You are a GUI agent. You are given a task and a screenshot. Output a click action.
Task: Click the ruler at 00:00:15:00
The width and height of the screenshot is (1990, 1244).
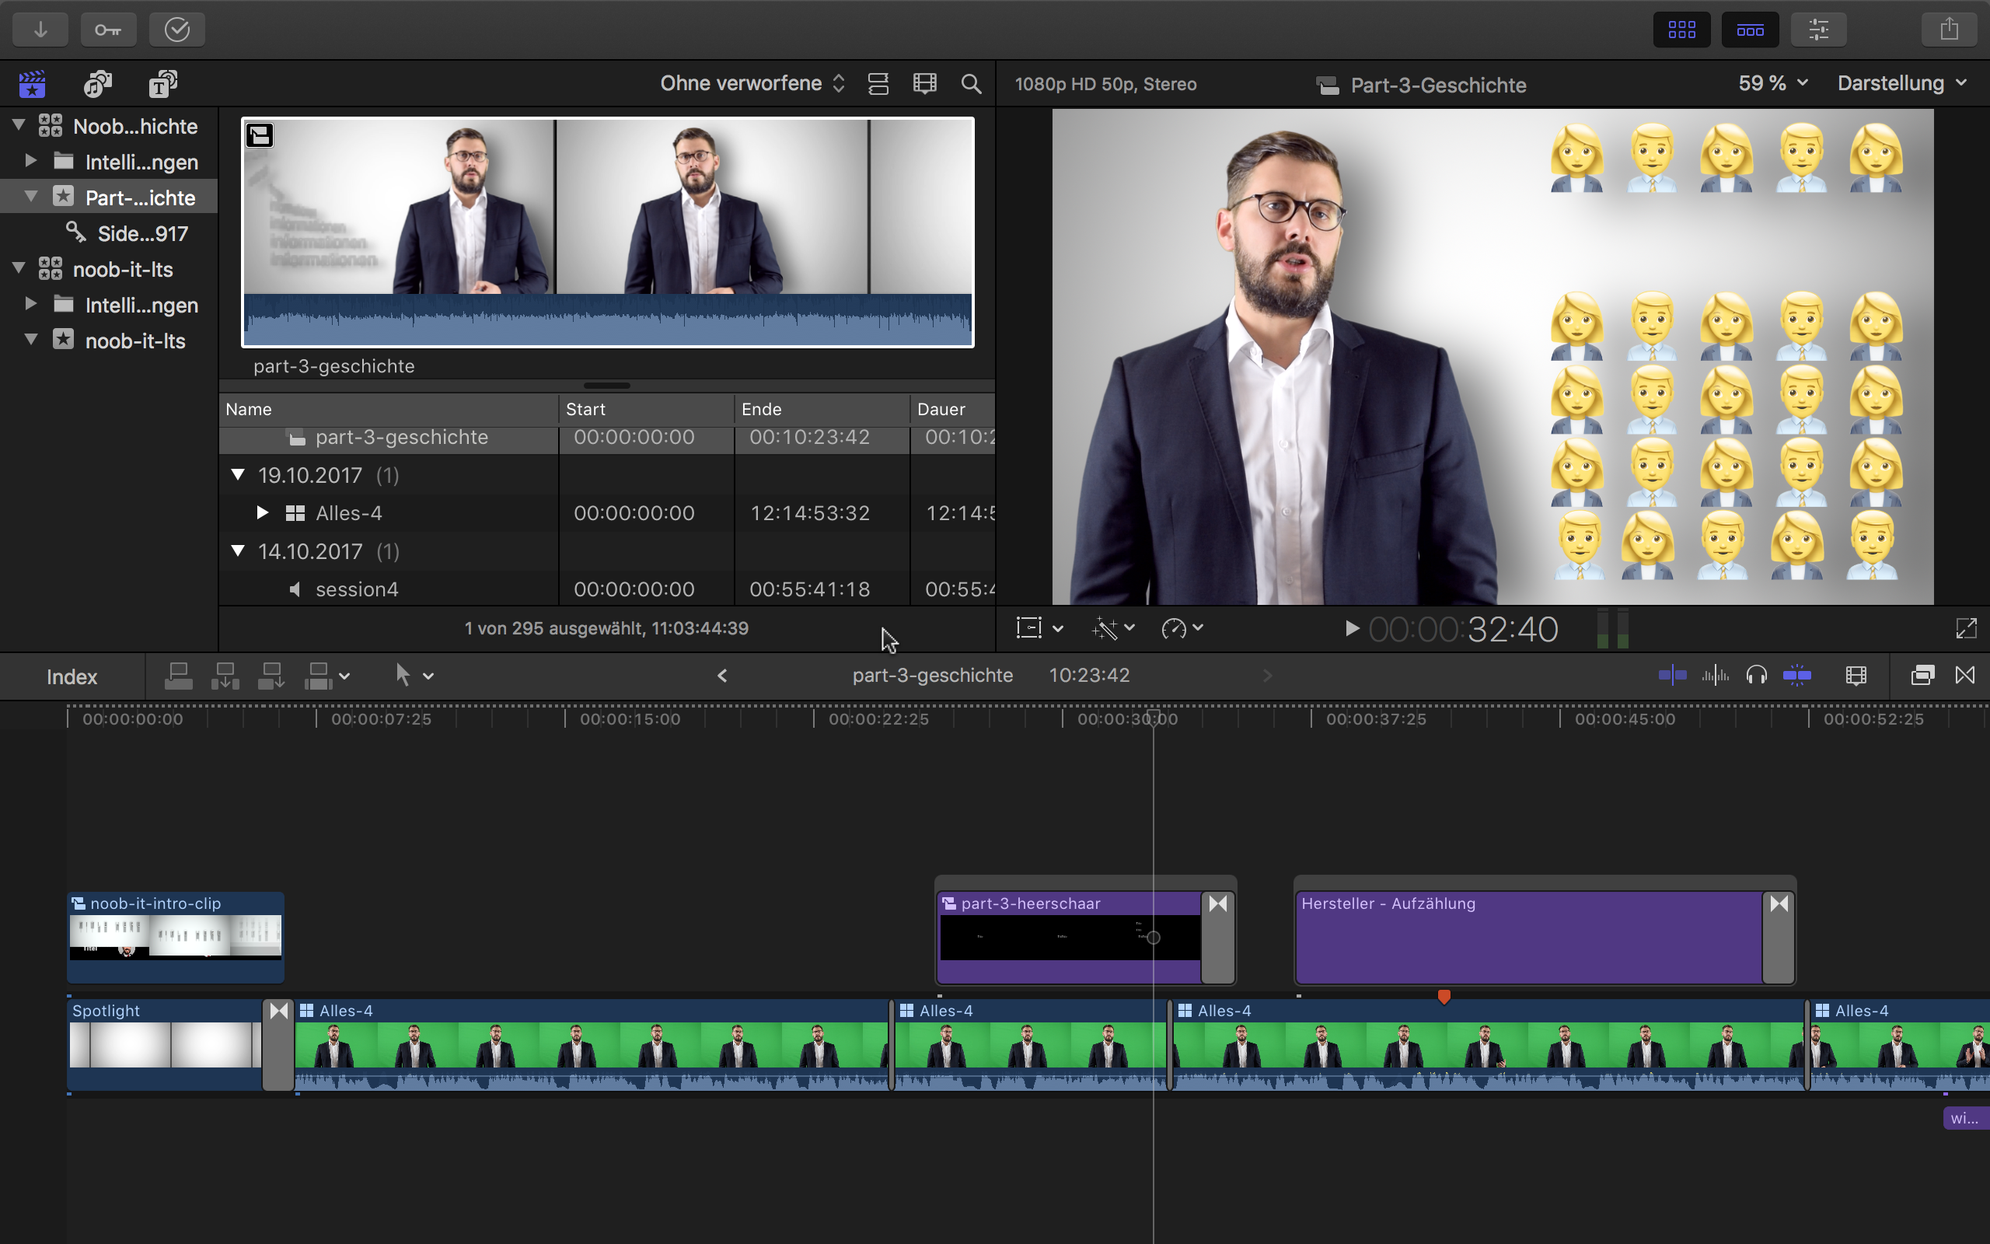[x=630, y=719]
